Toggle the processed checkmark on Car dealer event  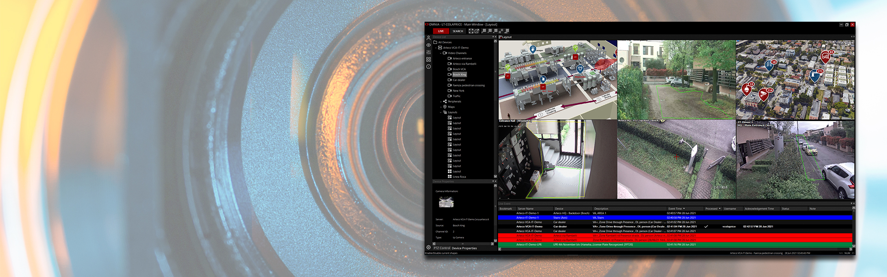[706, 227]
